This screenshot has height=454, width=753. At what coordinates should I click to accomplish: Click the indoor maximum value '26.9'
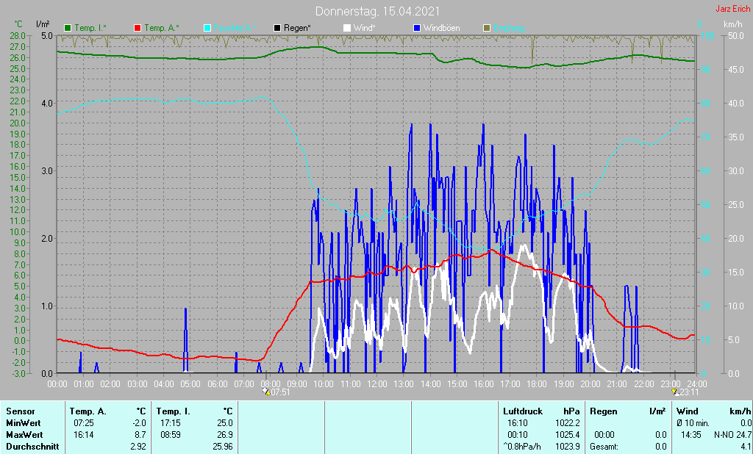tap(224, 435)
